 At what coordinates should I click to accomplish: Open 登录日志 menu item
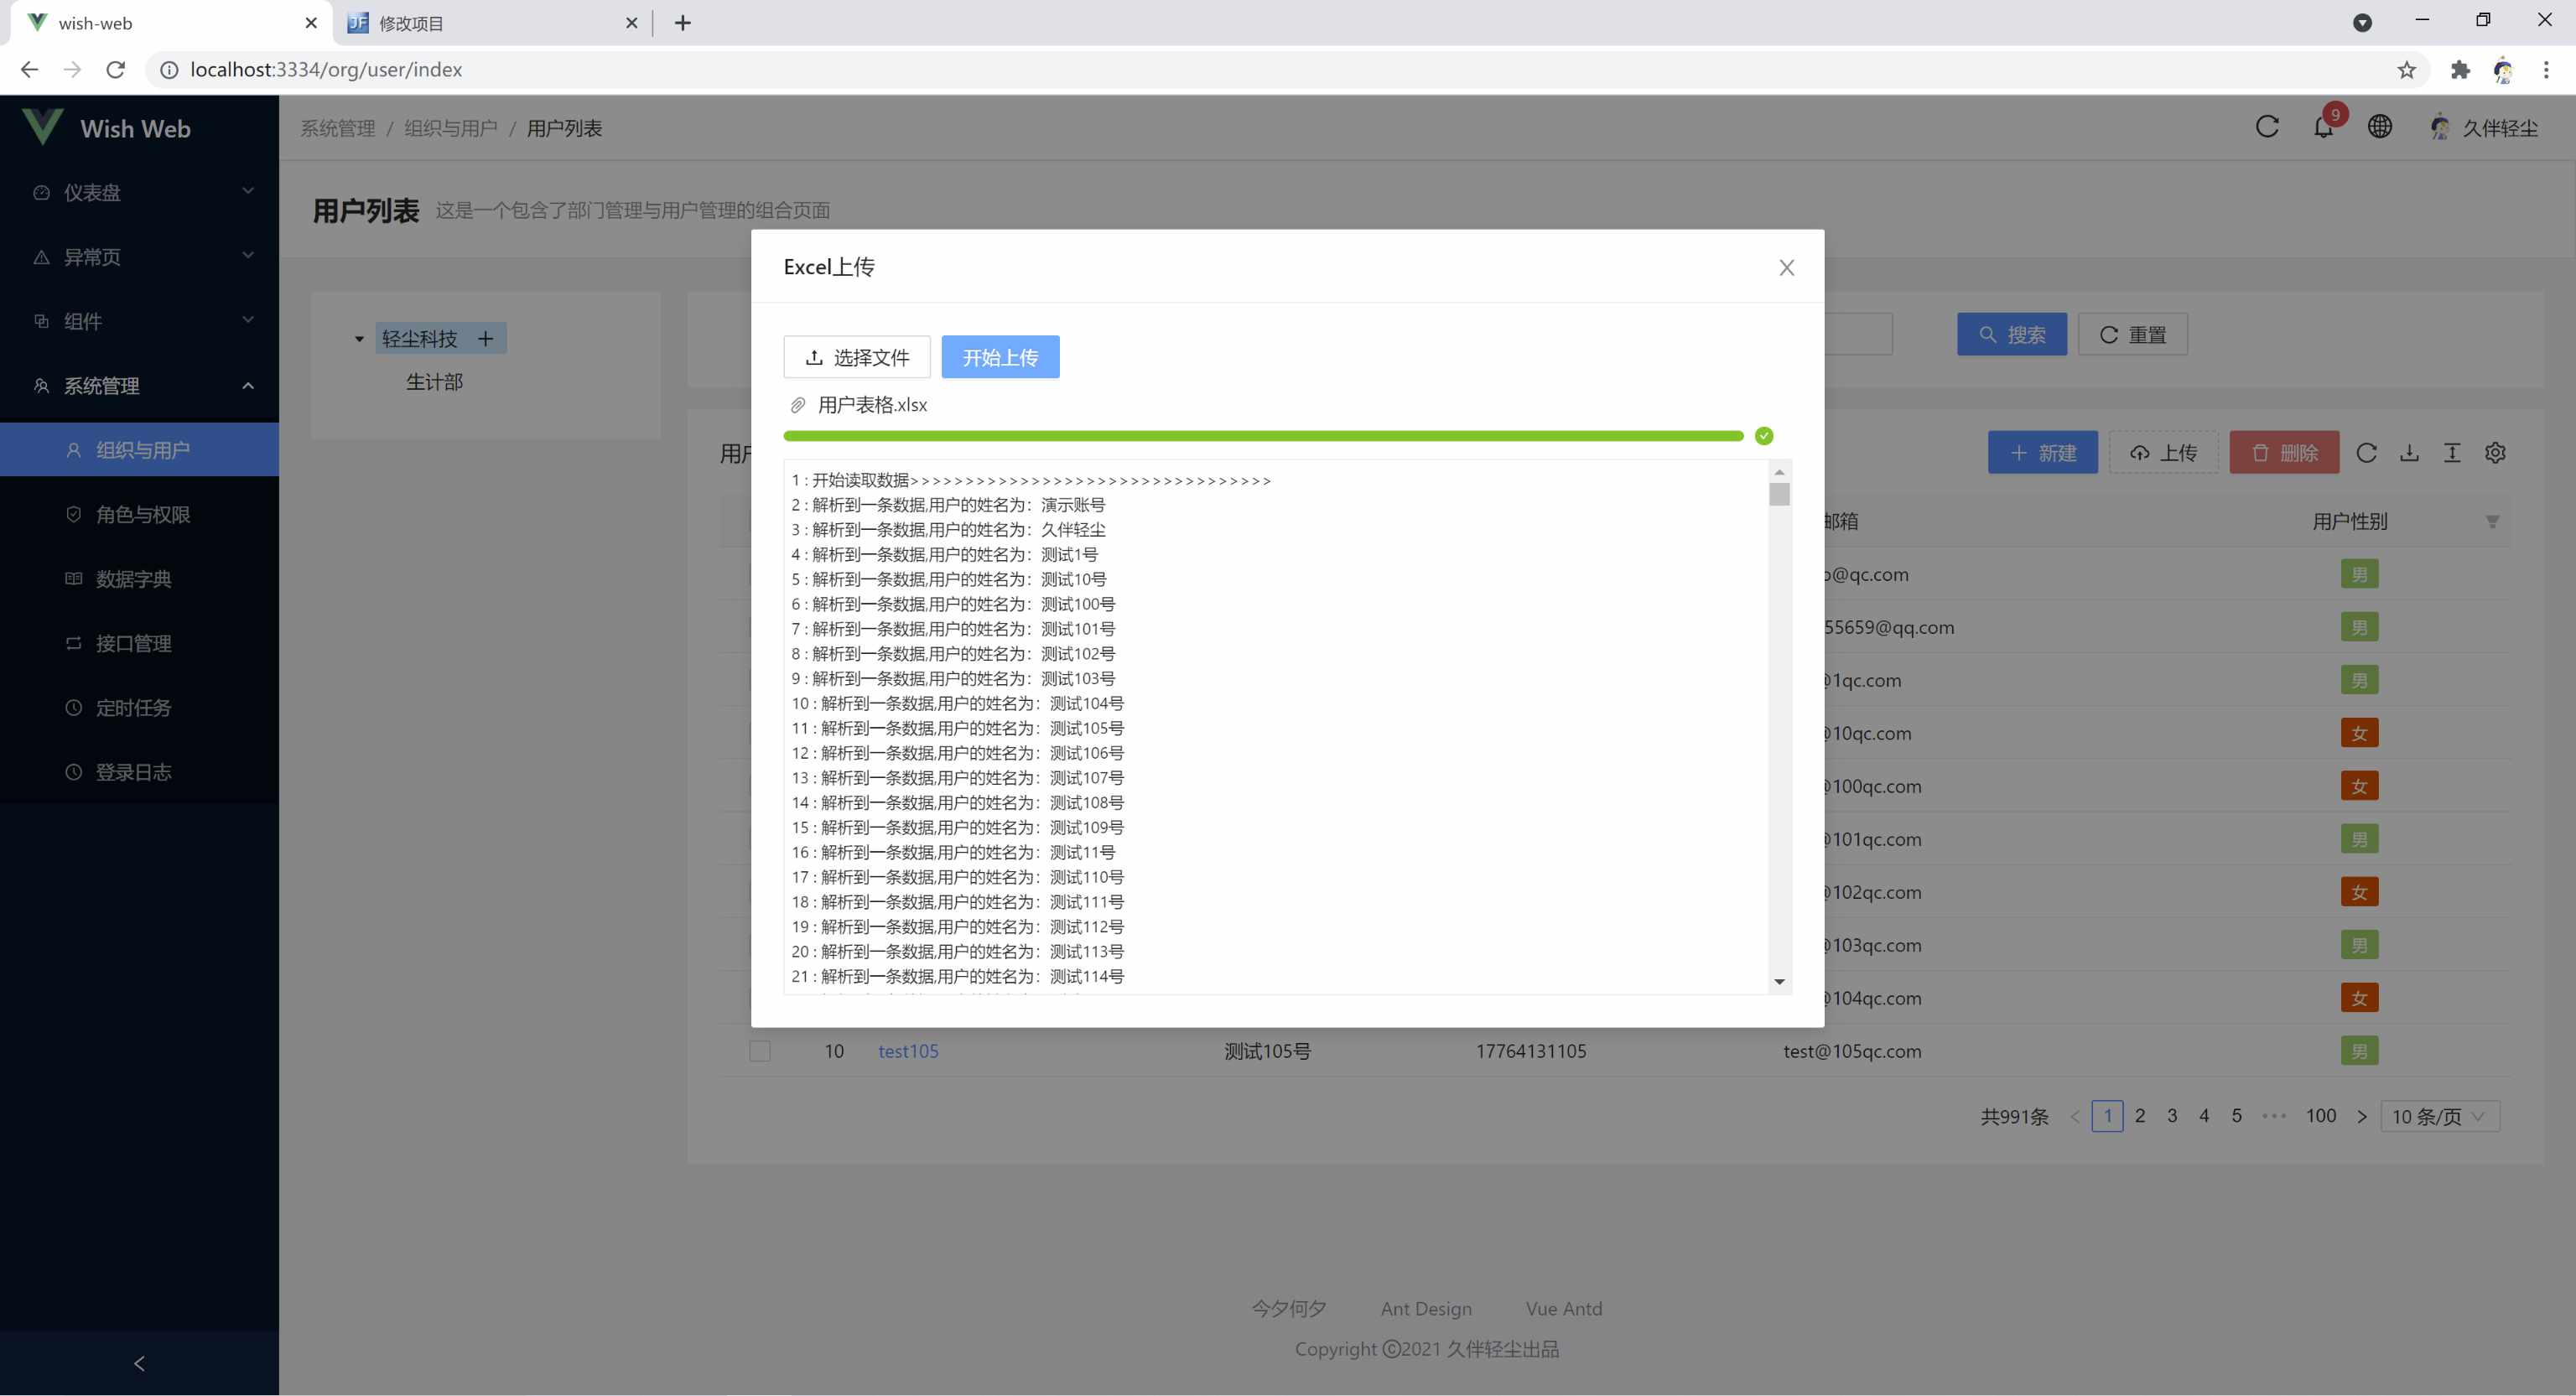[140, 772]
